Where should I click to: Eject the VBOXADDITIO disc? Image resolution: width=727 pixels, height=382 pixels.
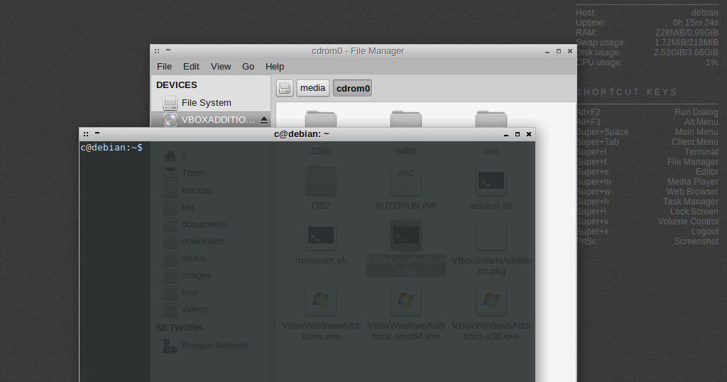pos(264,120)
